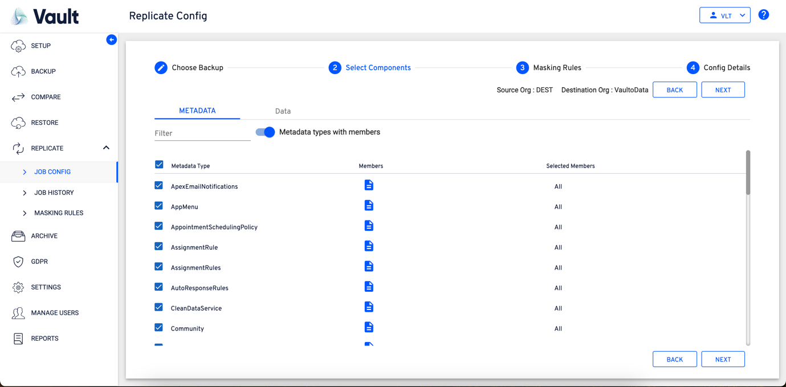Open members document icon for Community
Image resolution: width=786 pixels, height=387 pixels.
[369, 328]
